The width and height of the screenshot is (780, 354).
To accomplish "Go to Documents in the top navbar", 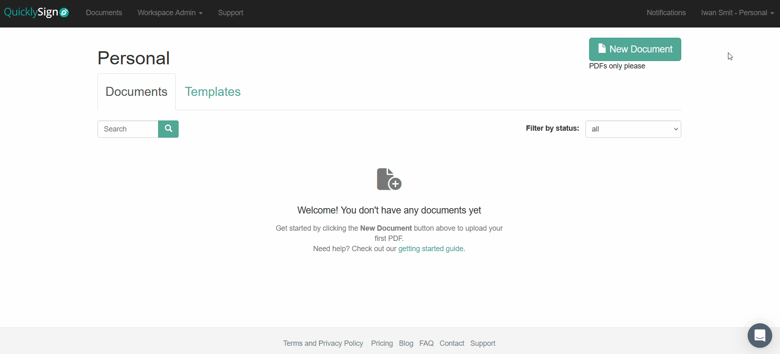I will click(x=104, y=13).
